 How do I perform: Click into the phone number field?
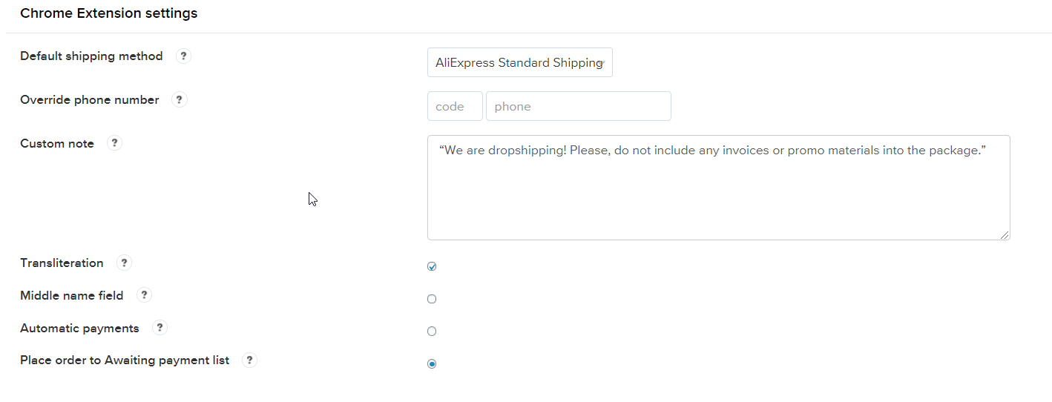[579, 106]
